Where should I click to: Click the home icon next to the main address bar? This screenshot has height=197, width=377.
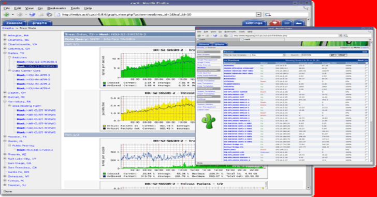49,15
